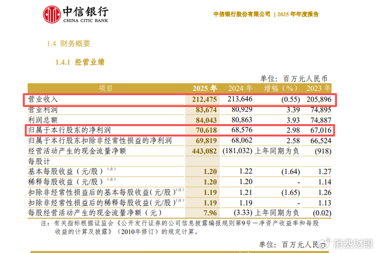Image resolution: width=377 pixels, height=253 pixels.
Task: Click the 利润总额 change value 3.93
Action: click(293, 120)
